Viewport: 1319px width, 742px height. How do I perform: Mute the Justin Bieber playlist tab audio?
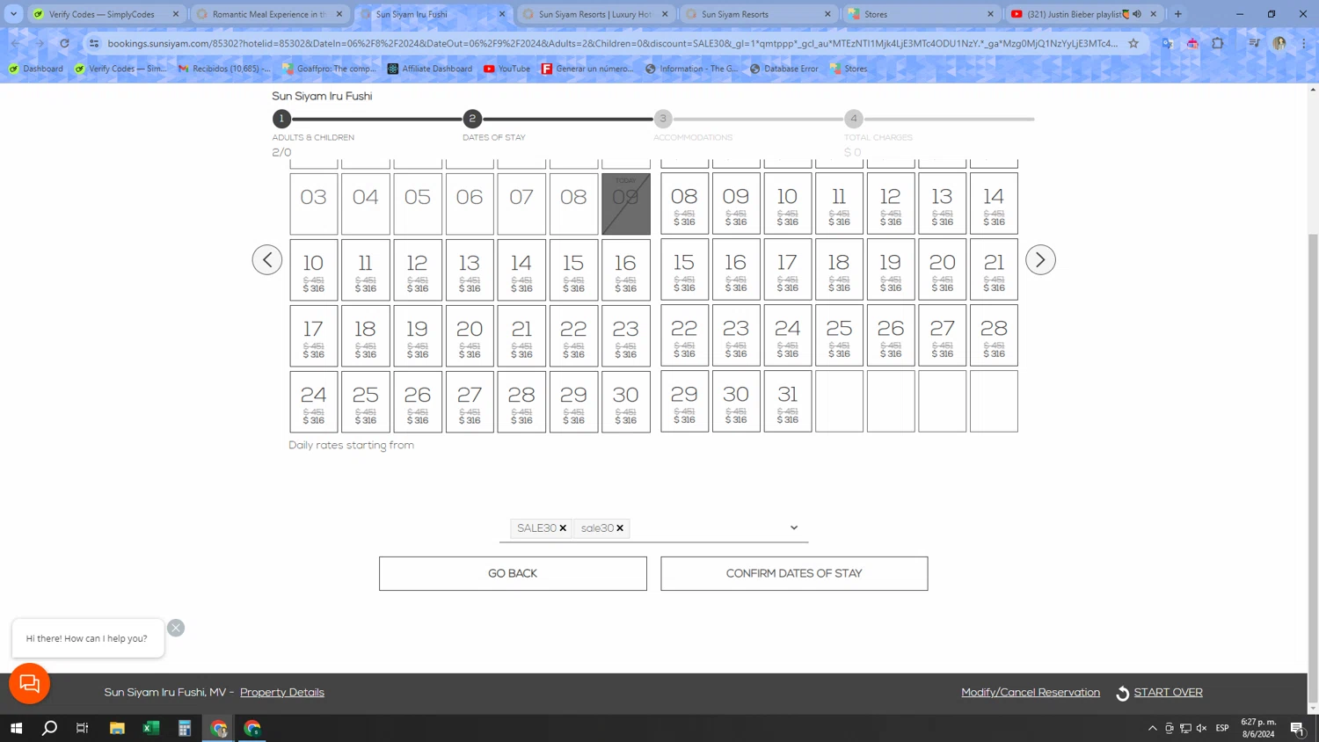(x=1137, y=14)
